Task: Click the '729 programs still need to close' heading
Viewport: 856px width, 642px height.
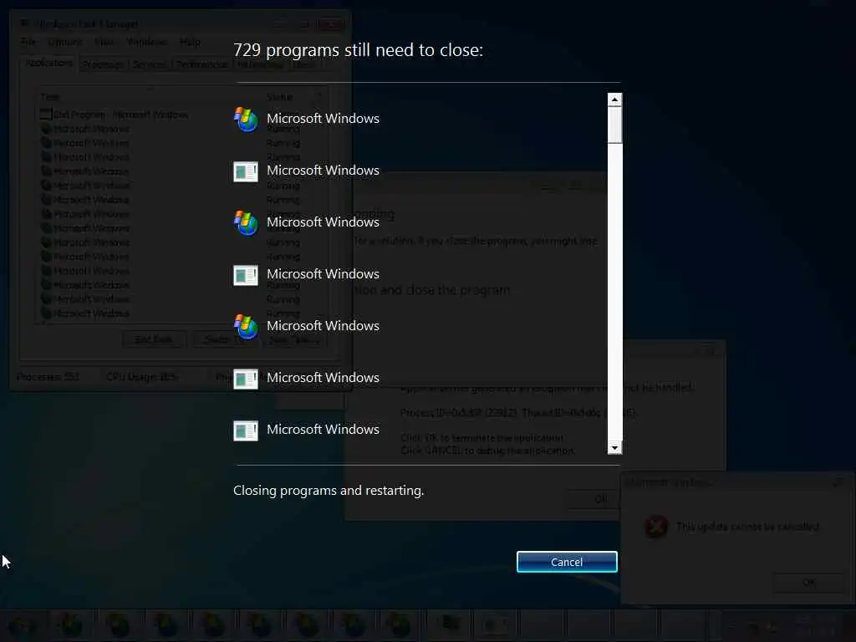Action: tap(358, 50)
